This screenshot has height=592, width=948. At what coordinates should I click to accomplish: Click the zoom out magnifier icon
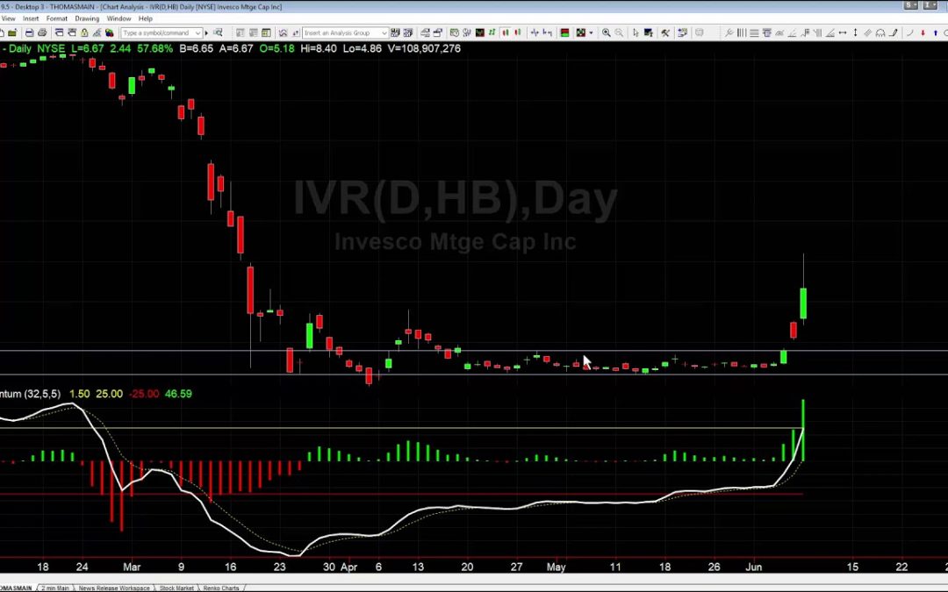619,32
